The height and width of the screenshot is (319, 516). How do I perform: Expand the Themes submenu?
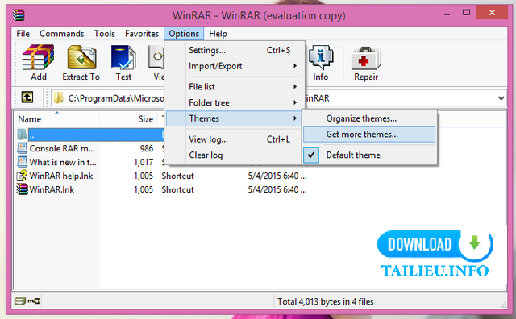click(295, 118)
